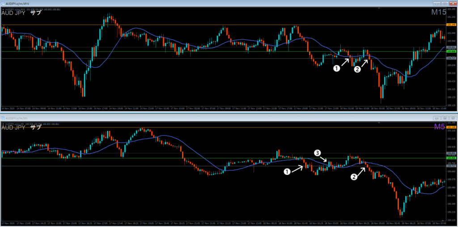
Task: Click the サブ label in the M15 chart
Action: [x=36, y=13]
